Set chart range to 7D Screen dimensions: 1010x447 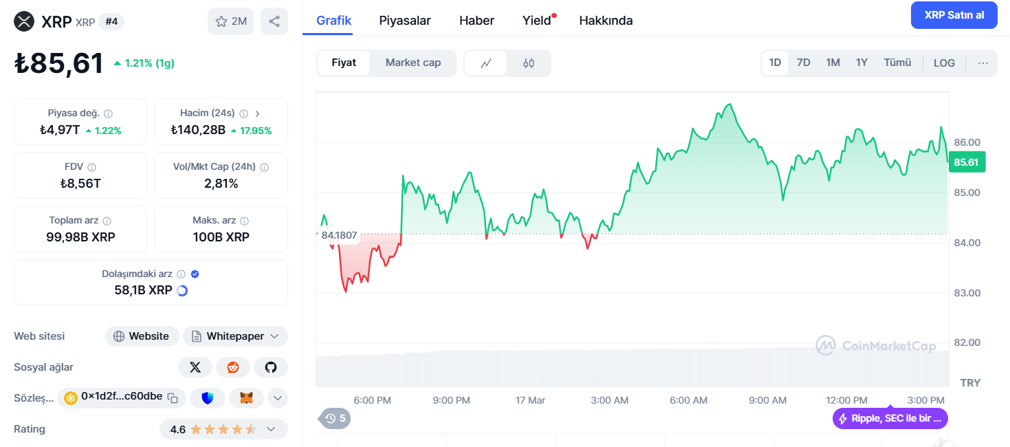coord(804,63)
